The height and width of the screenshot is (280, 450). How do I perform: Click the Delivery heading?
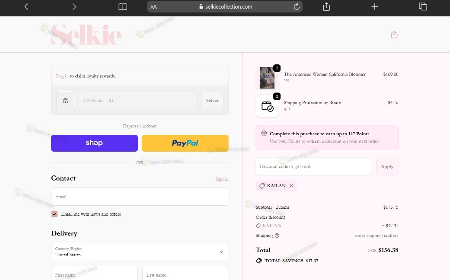[64, 233]
